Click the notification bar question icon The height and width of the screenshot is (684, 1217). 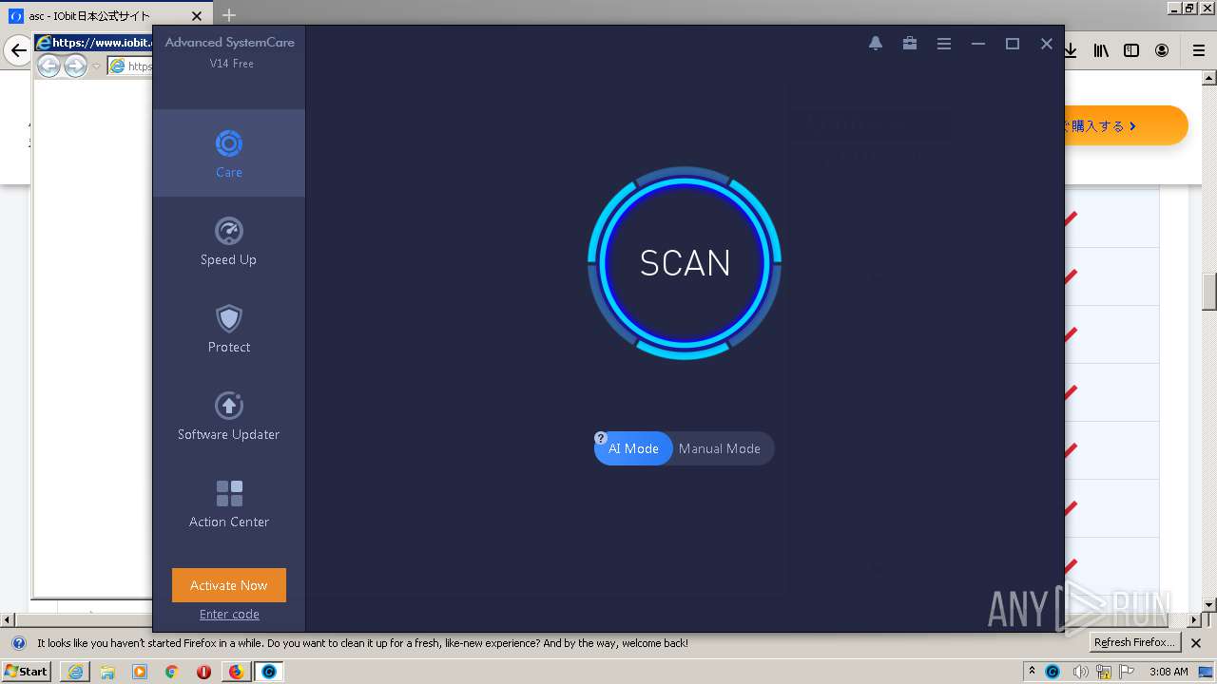(18, 643)
